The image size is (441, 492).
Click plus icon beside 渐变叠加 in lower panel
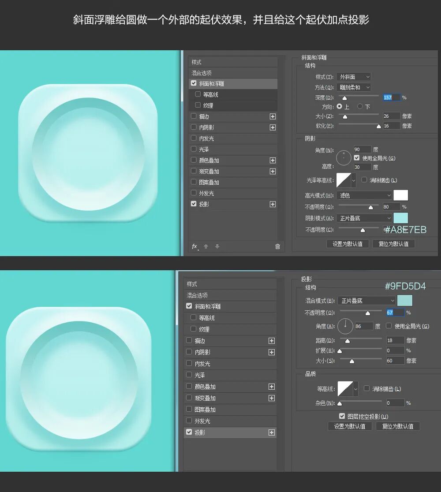(x=272, y=398)
